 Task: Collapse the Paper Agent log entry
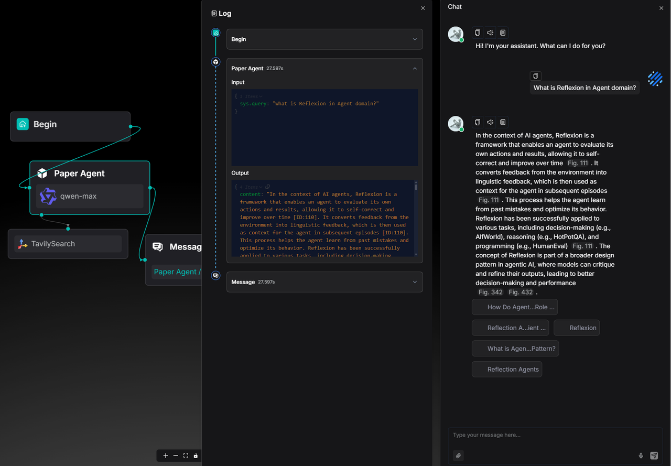415,68
